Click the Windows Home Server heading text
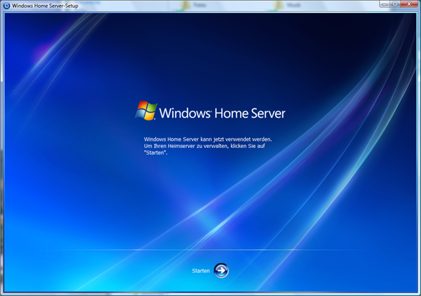This screenshot has width=421, height=296. coord(222,113)
